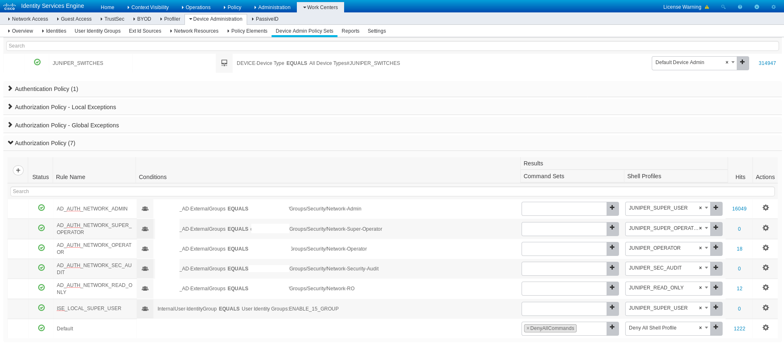Image resolution: width=784 pixels, height=356 pixels.
Task: Open Default Device Admin dropdown
Action: pos(733,62)
